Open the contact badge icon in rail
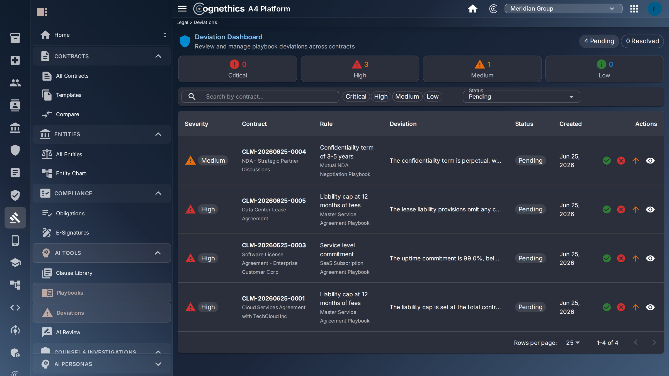Viewport: 669px width, 376px height. 15,105
